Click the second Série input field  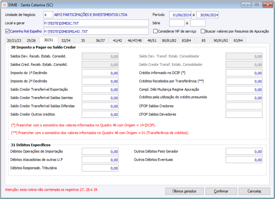pyautogui.click(x=198, y=23)
